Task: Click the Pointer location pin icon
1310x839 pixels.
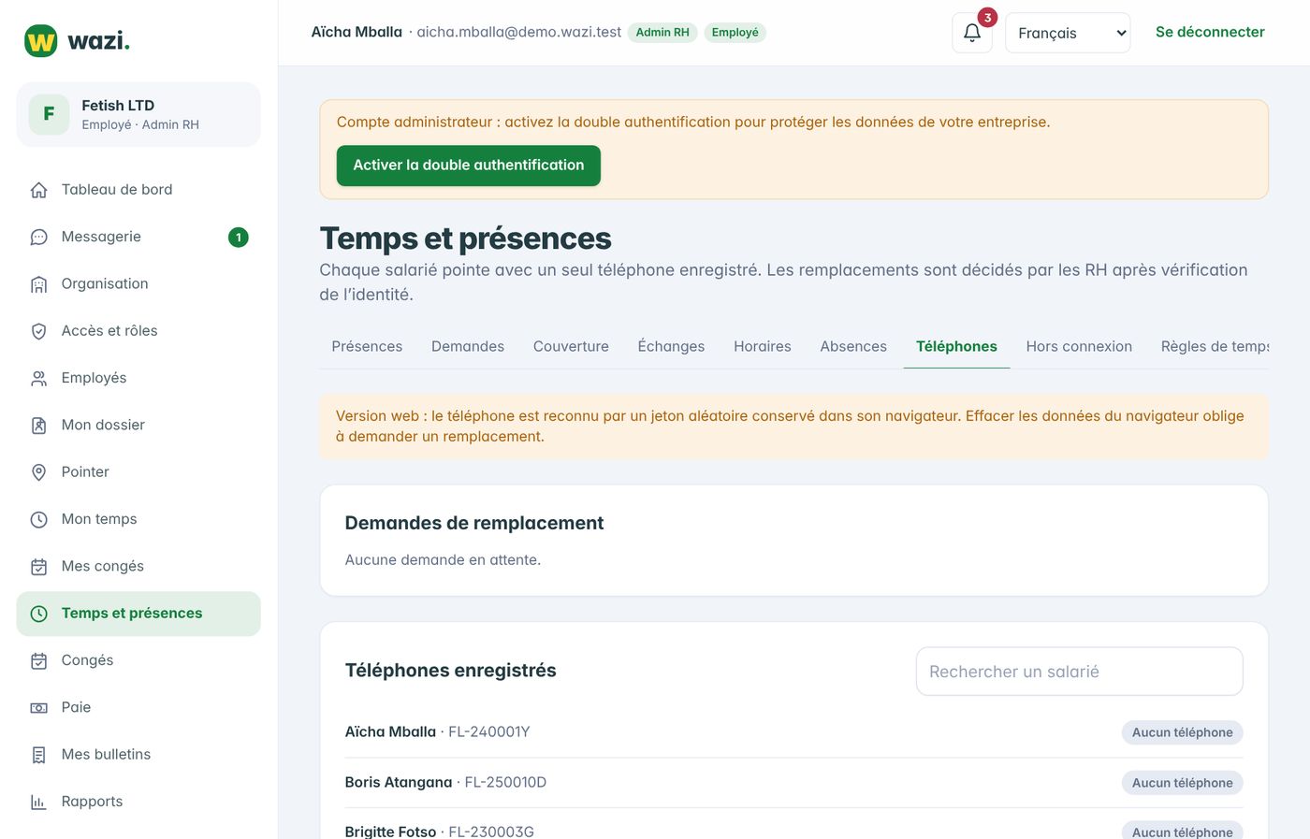Action: point(38,472)
